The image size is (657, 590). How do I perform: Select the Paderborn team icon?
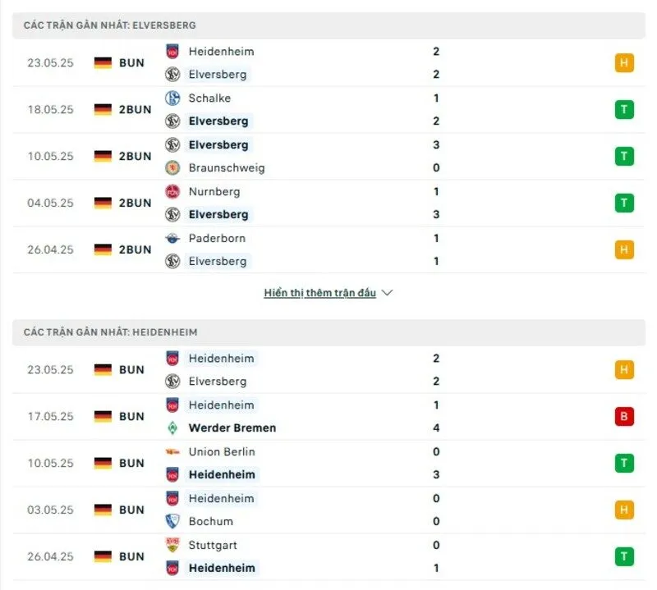(x=172, y=238)
